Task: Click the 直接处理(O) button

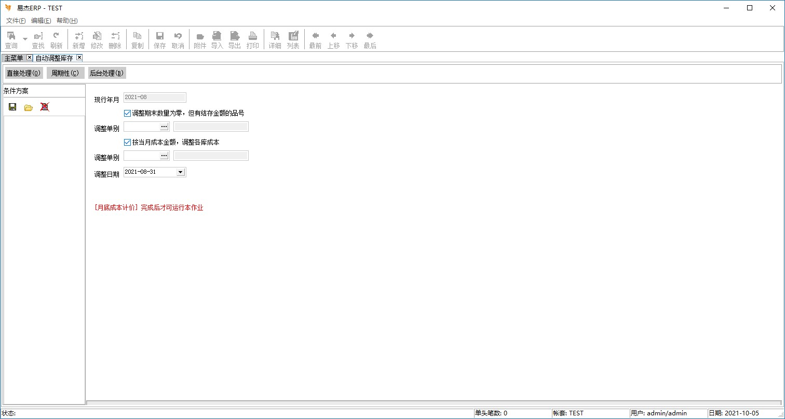Action: 24,73
